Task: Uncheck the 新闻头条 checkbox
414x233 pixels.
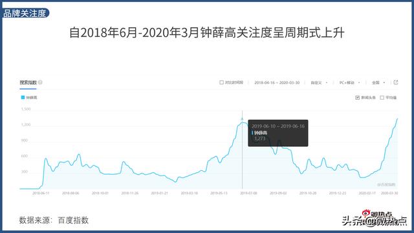Action: click(357, 98)
